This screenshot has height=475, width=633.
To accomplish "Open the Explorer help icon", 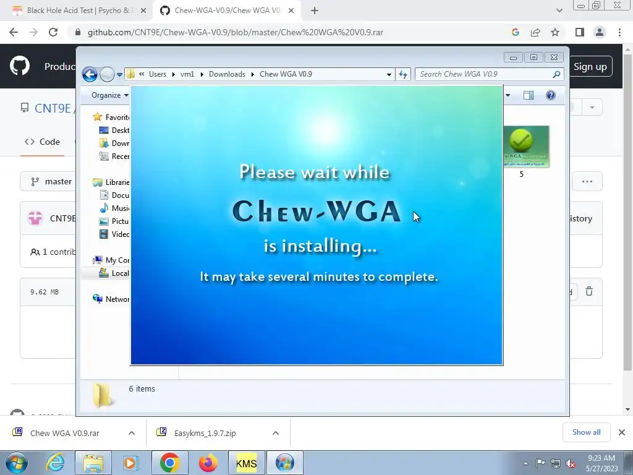I will (551, 95).
